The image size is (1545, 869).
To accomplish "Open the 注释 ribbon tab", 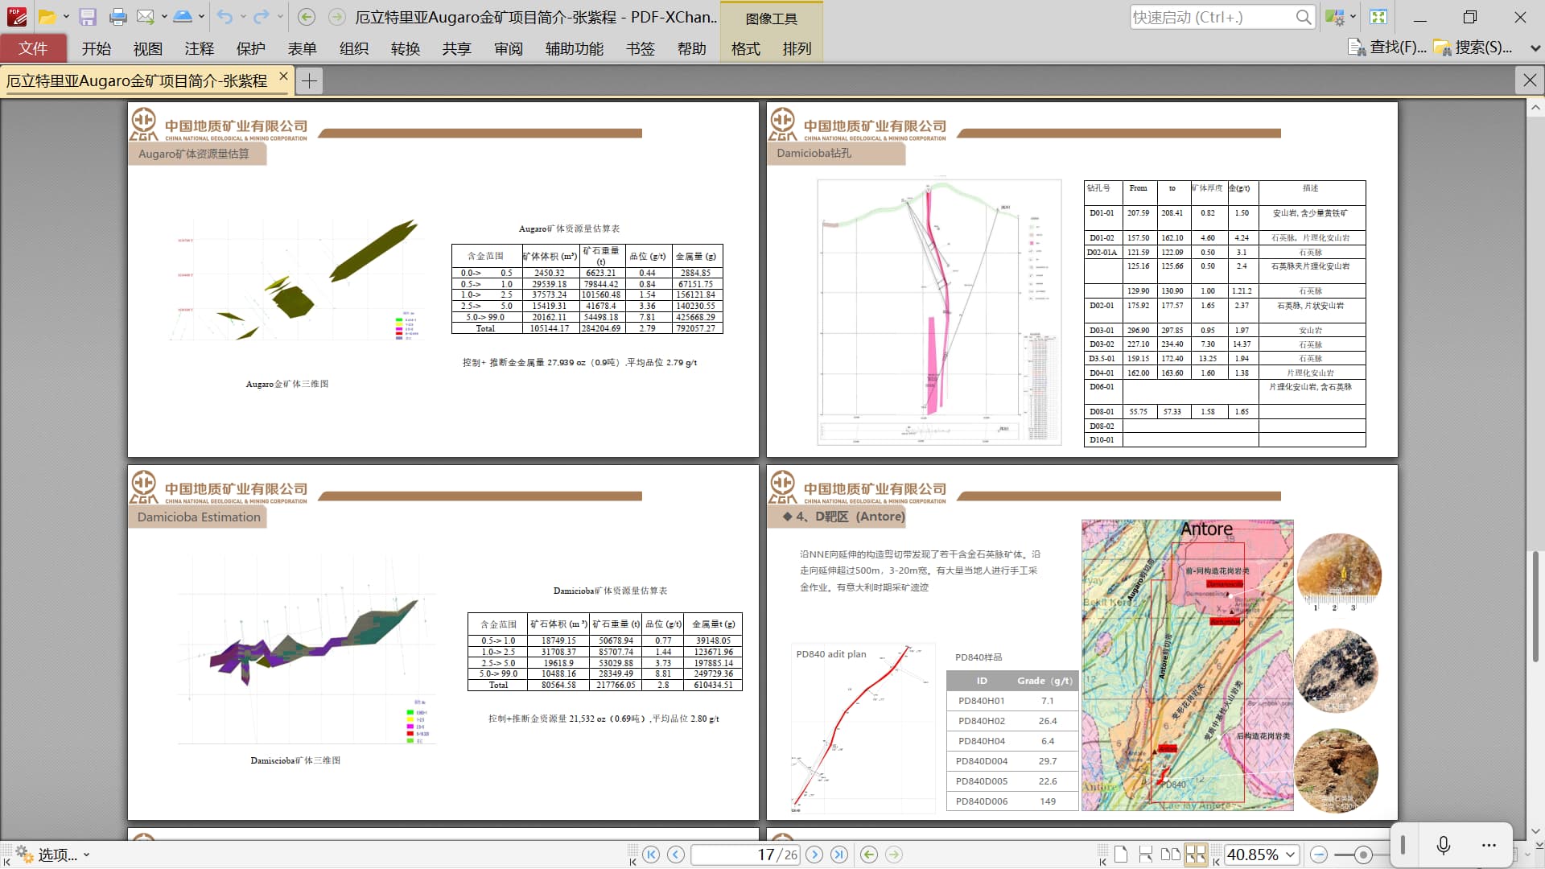I will tap(199, 48).
